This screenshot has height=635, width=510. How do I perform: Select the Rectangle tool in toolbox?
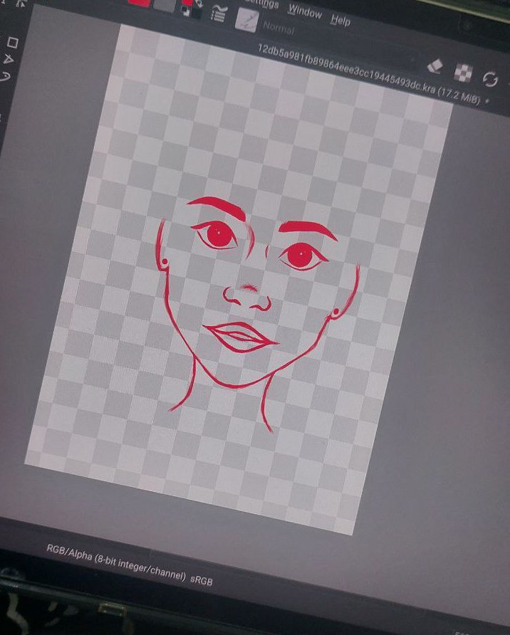click(13, 43)
